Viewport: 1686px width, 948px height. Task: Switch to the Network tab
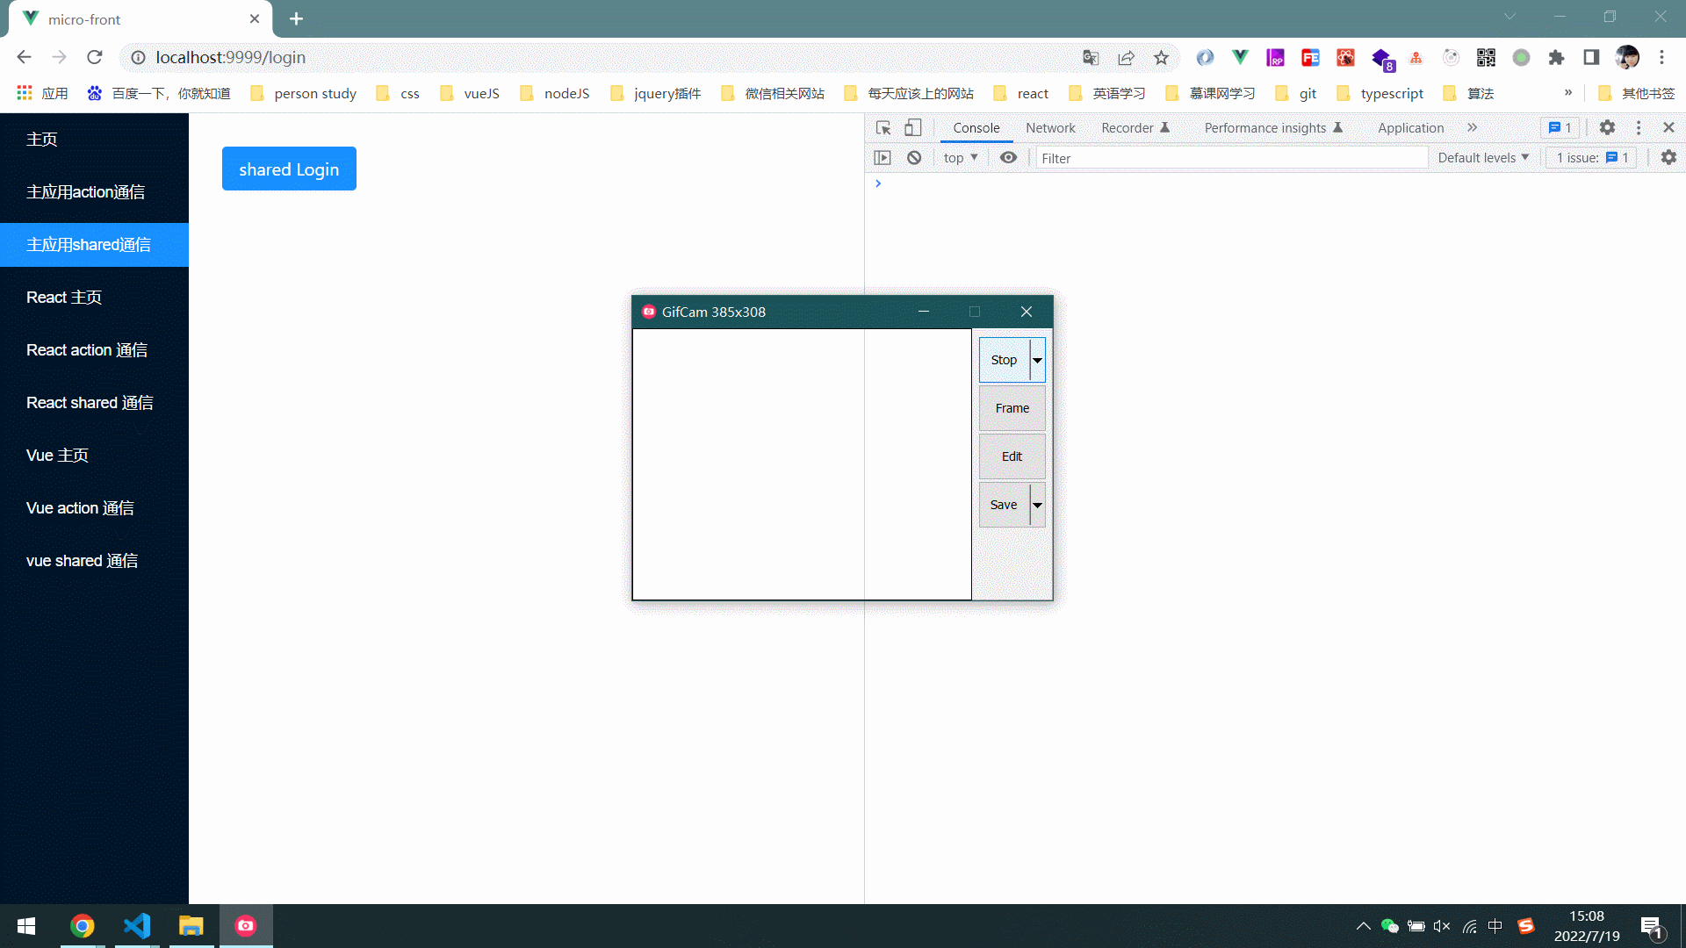point(1050,128)
